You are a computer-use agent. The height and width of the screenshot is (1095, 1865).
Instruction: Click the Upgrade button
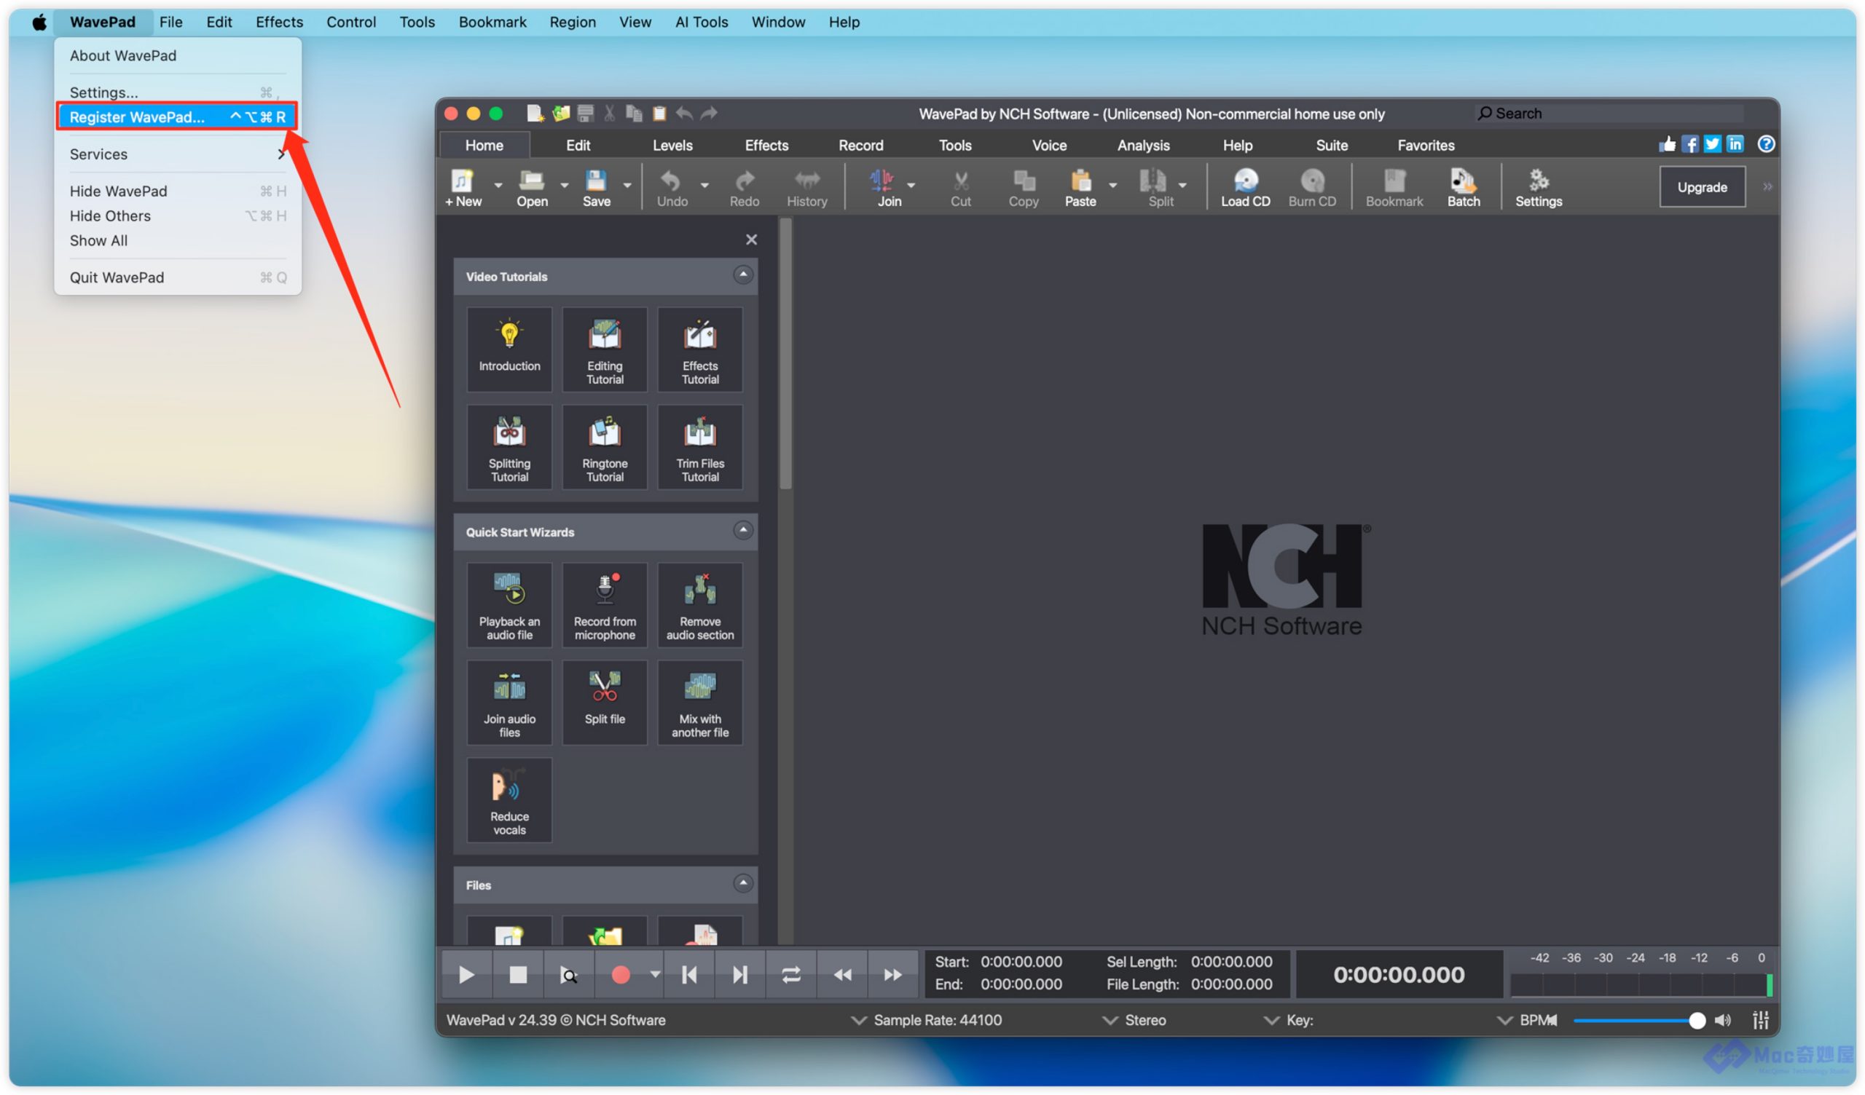pos(1701,187)
